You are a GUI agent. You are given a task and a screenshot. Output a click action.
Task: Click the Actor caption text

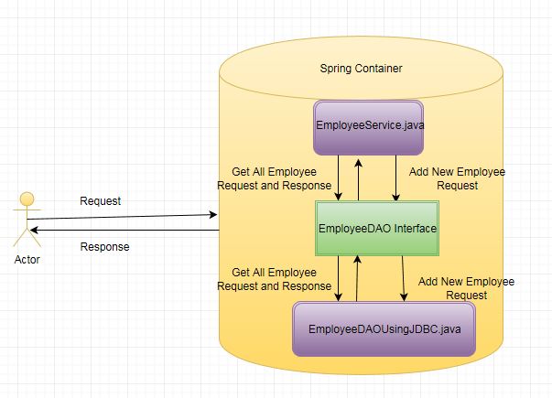(27, 260)
